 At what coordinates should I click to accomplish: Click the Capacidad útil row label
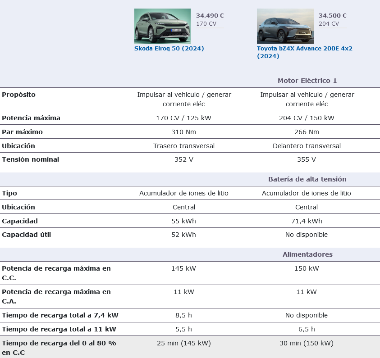coord(26,235)
